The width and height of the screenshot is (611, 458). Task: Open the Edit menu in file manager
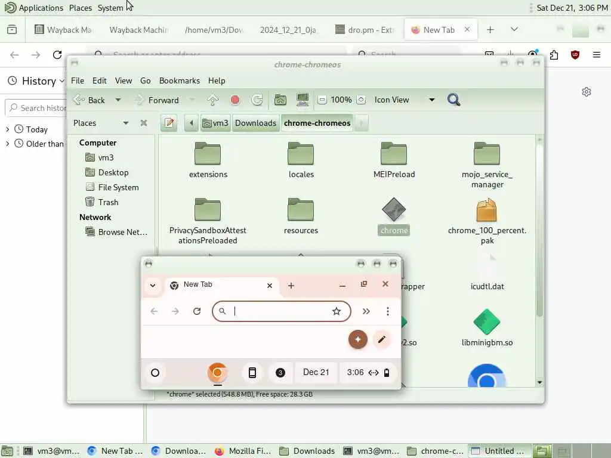tap(100, 81)
